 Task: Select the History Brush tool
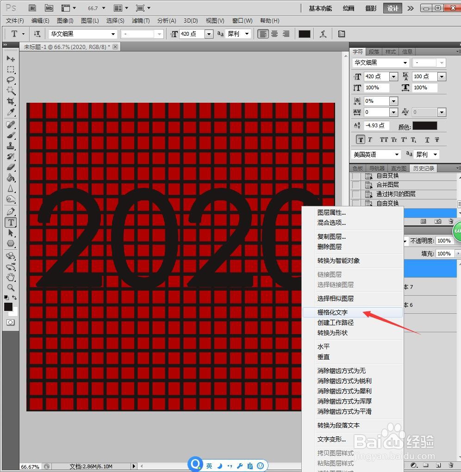tap(11, 156)
